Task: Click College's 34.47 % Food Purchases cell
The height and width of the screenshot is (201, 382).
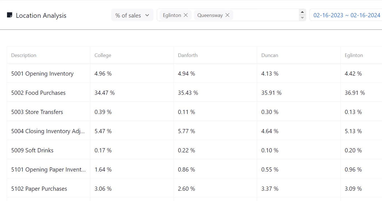Action: [105, 93]
